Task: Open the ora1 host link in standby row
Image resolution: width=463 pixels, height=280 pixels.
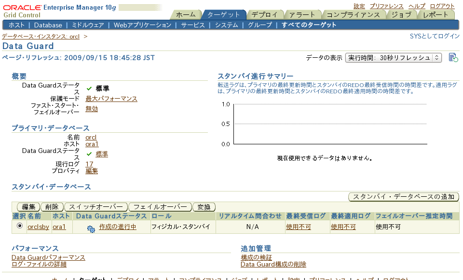Action: 59,227
